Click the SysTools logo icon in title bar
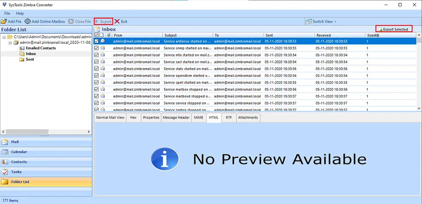This screenshot has height=204, width=422. 4,5
